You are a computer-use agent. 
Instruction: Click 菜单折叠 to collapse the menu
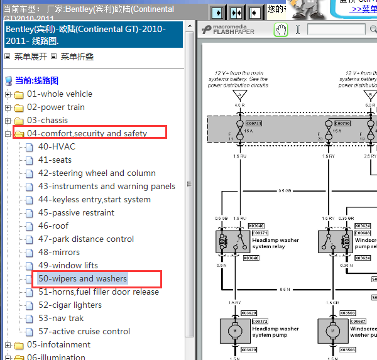(77, 57)
